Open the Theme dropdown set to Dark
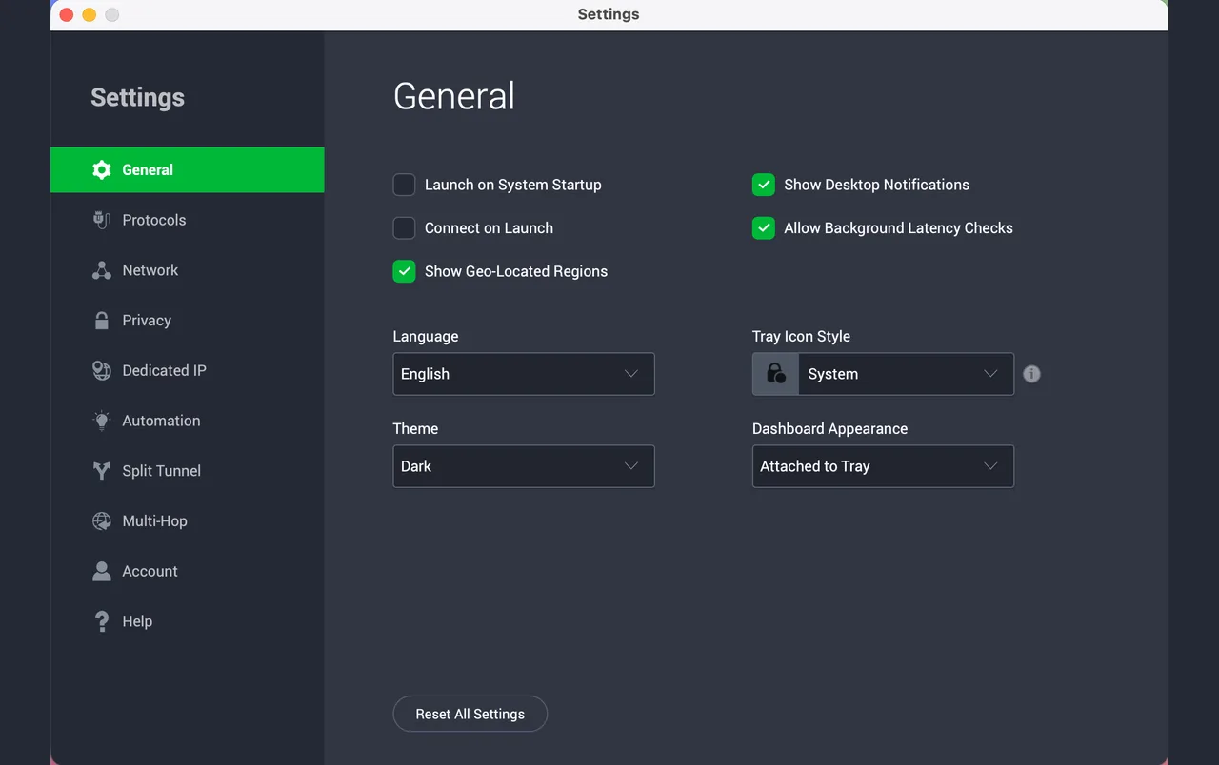The height and width of the screenshot is (765, 1219). pos(524,466)
